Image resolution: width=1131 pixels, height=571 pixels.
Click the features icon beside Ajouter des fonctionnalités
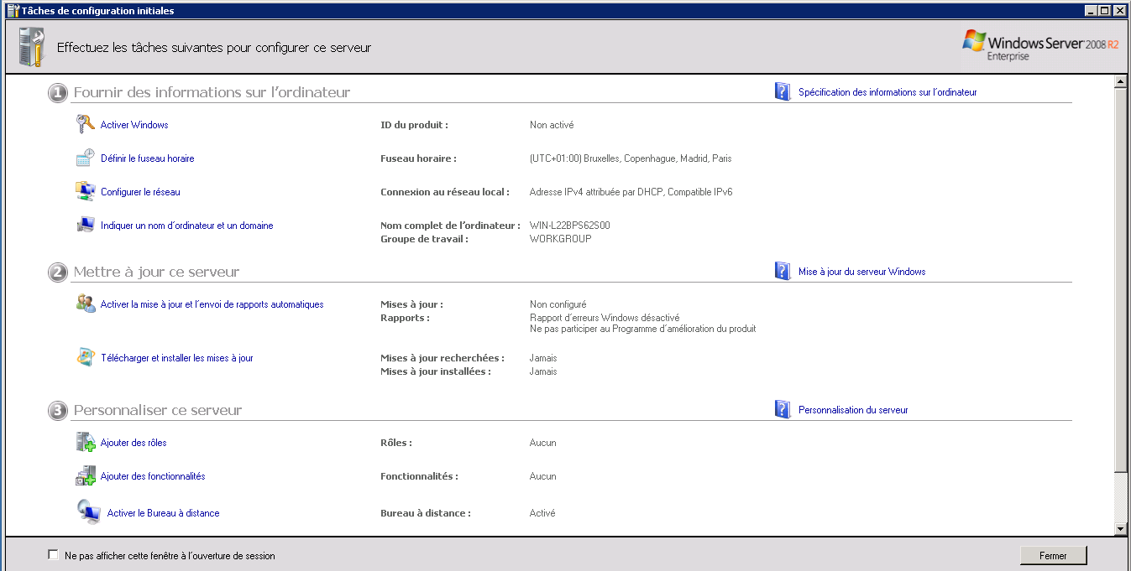coord(86,475)
